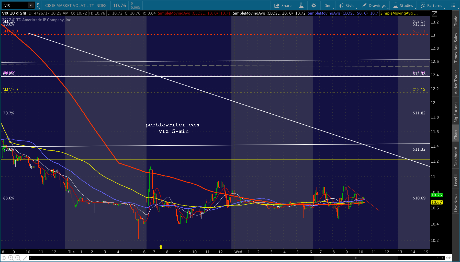Screen dimensions: 460x262
Task: Click the yellow arrow event marker
Action: (161, 247)
